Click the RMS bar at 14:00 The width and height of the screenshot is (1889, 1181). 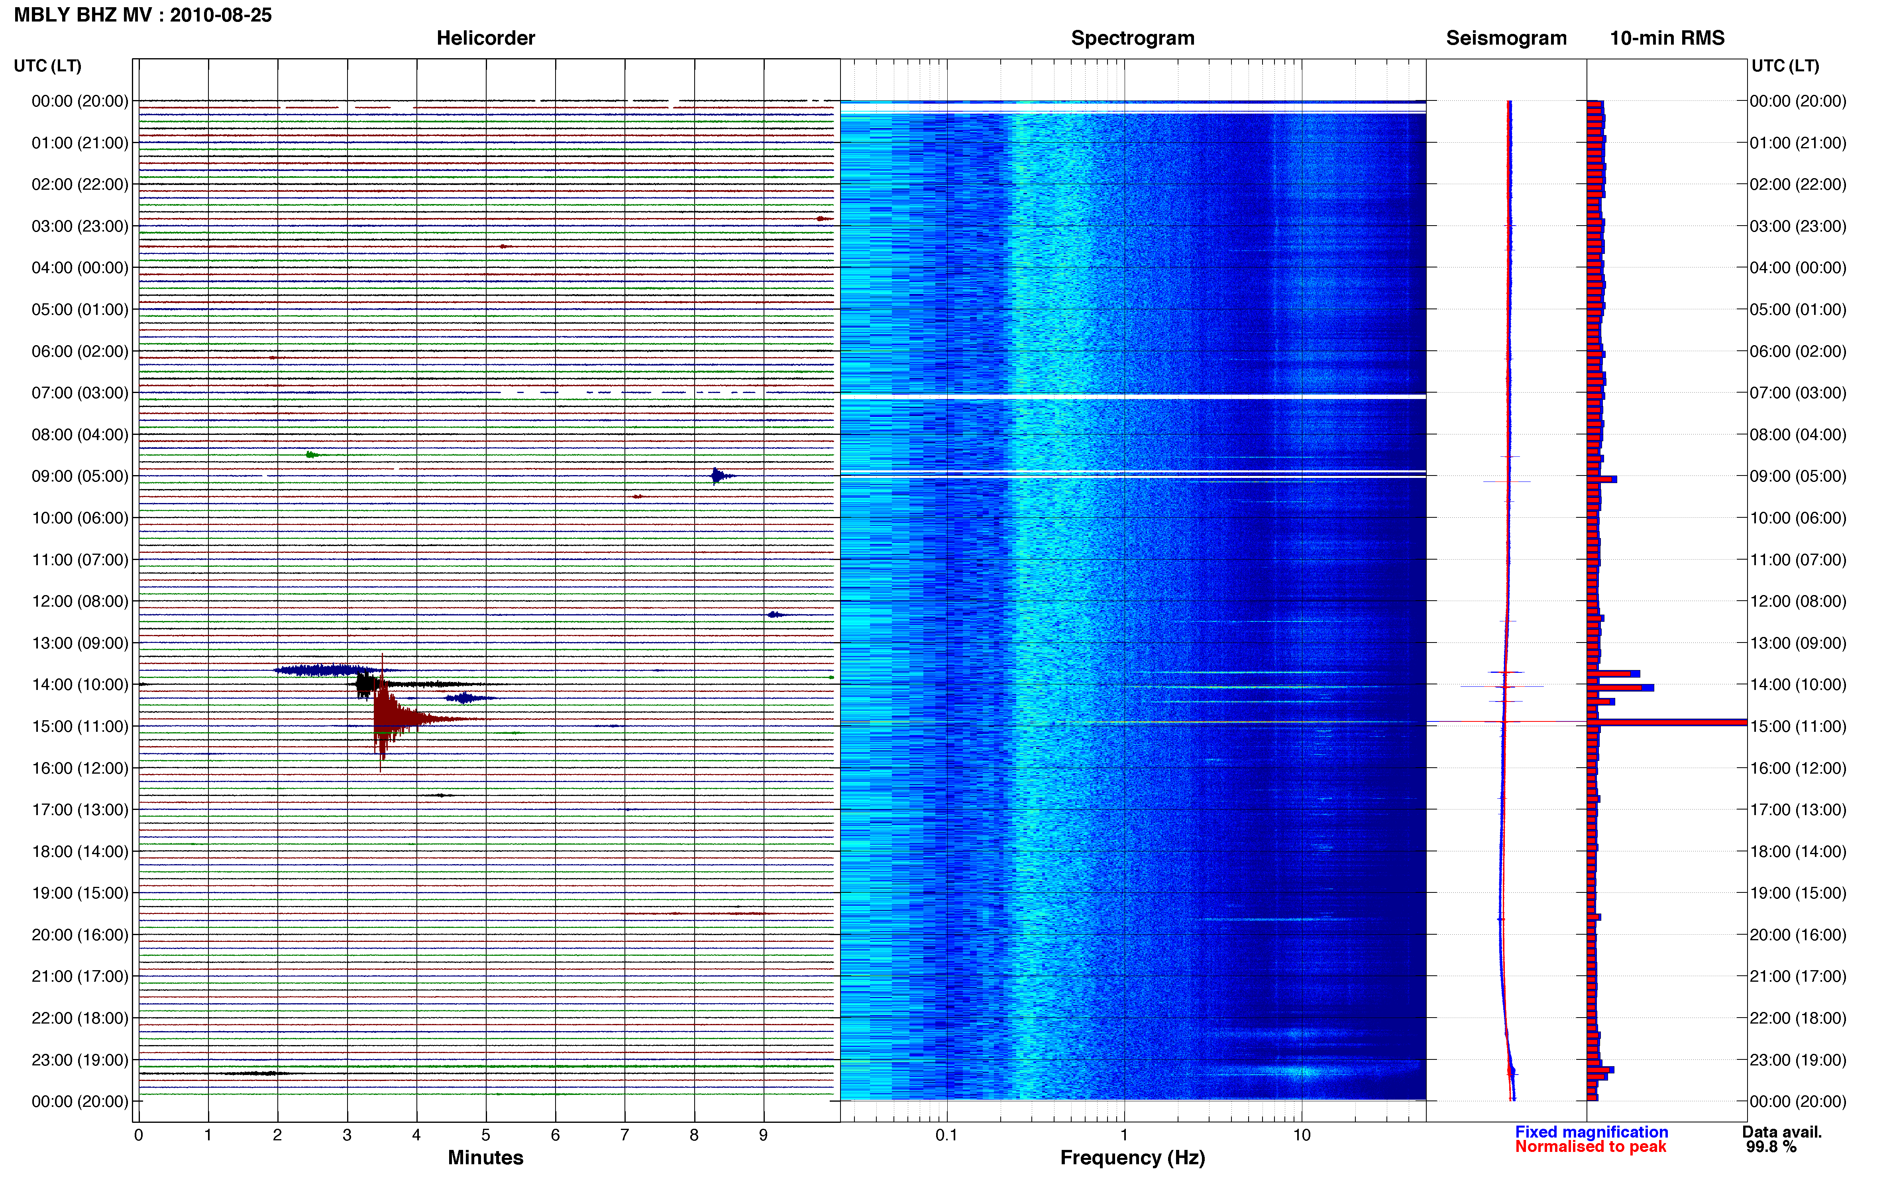(x=1620, y=687)
